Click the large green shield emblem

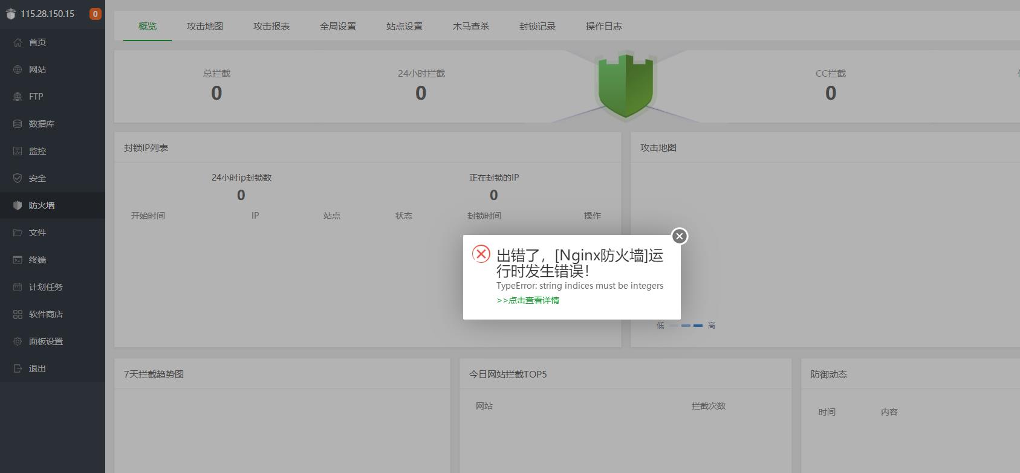pos(626,86)
